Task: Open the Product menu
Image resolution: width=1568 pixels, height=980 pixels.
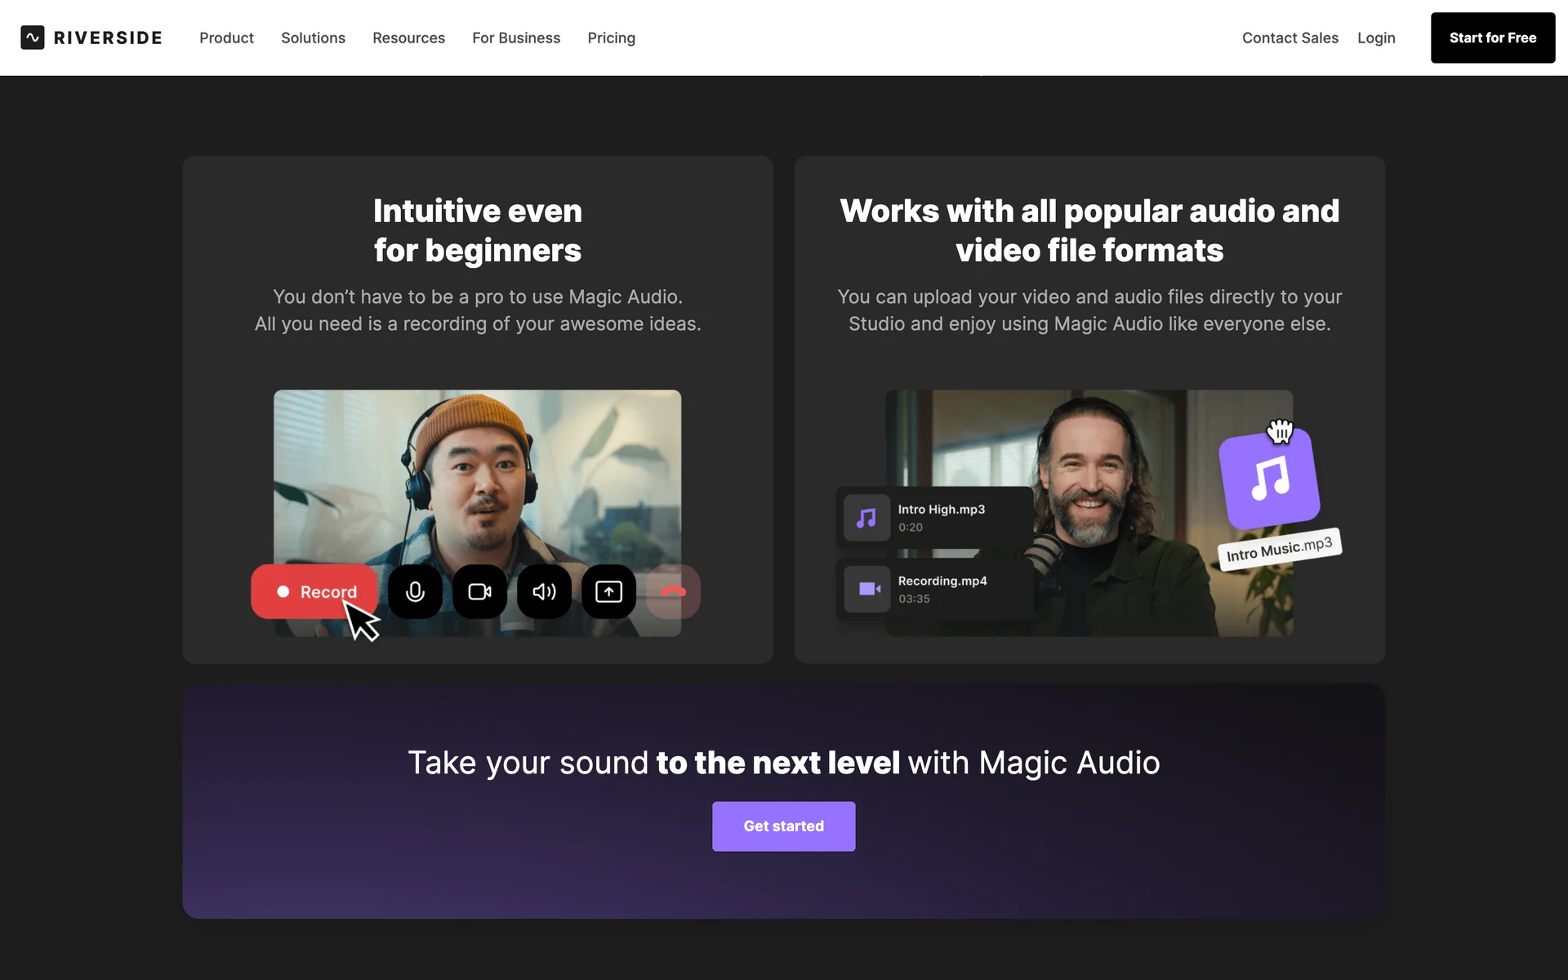Action: pyautogui.click(x=226, y=38)
